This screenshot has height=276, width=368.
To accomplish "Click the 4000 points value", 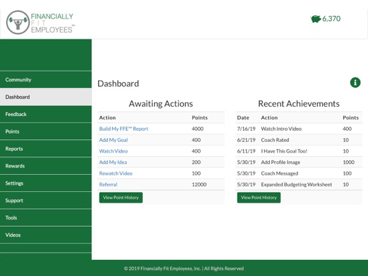I will [x=197, y=129].
